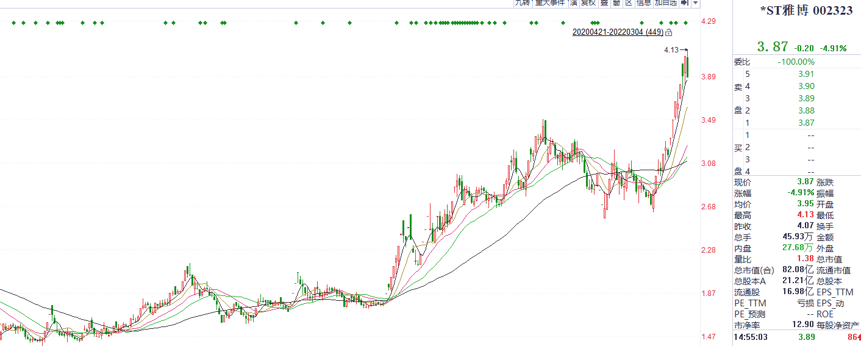The height and width of the screenshot is (346, 861).
Task: Click the rightmost green diamond event marker
Action: point(686,23)
